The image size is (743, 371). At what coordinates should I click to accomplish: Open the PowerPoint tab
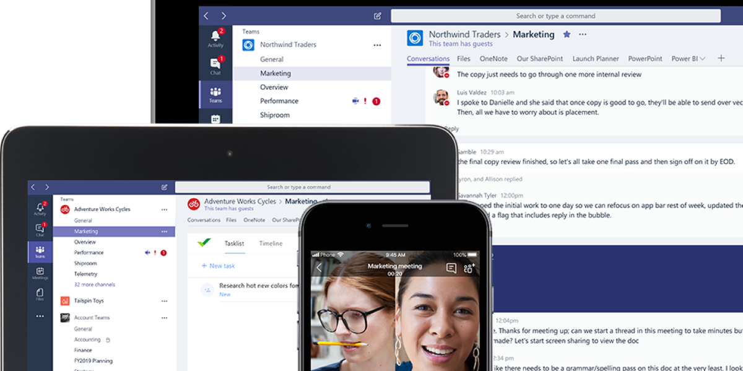tap(645, 59)
